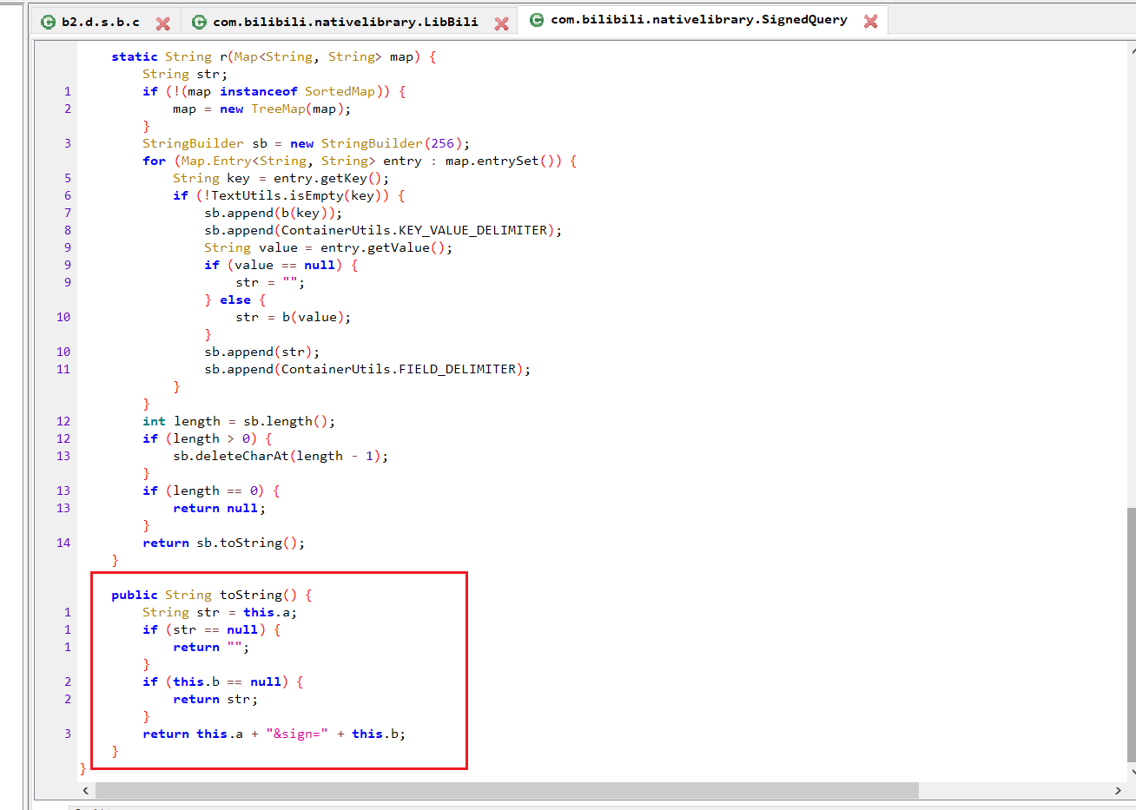
Task: Click the 'return sb.toString();' line
Action: coord(224,543)
